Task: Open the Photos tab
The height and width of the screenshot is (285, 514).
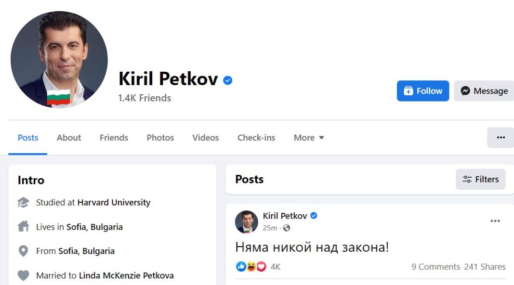Action: coord(160,138)
